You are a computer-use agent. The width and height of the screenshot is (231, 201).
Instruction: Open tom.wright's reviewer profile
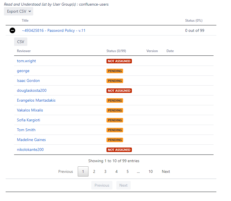coord(26,61)
